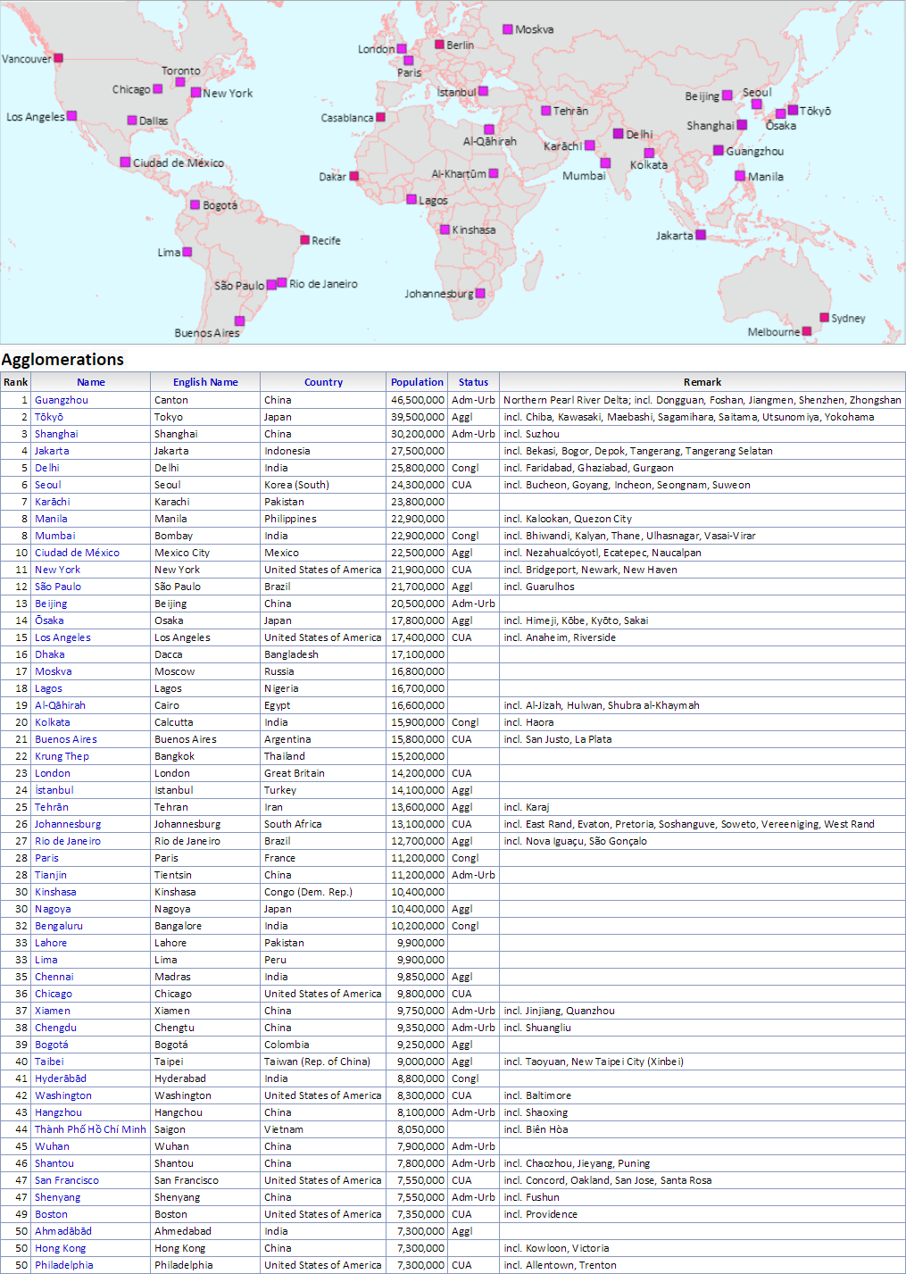Click the Agglomerations heading
Viewport: 906px width, 1274px height.
[62, 360]
